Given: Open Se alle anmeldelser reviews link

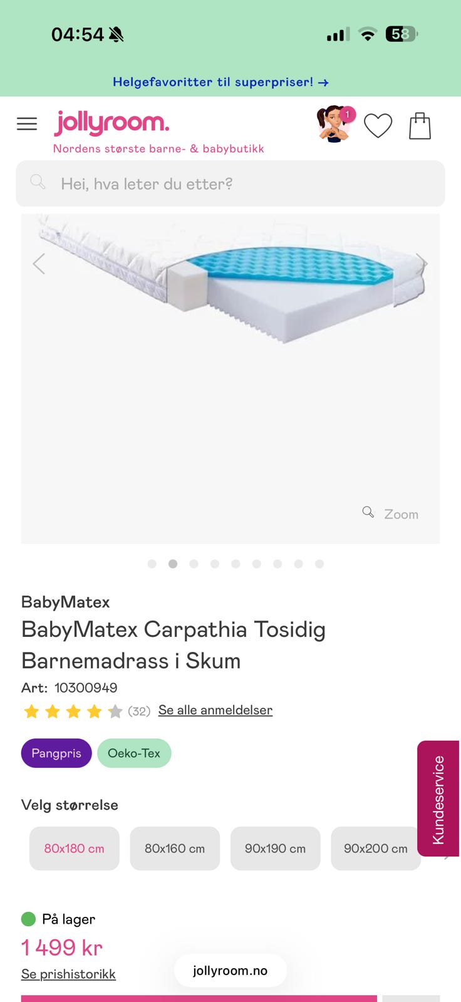Looking at the screenshot, I should tap(215, 710).
